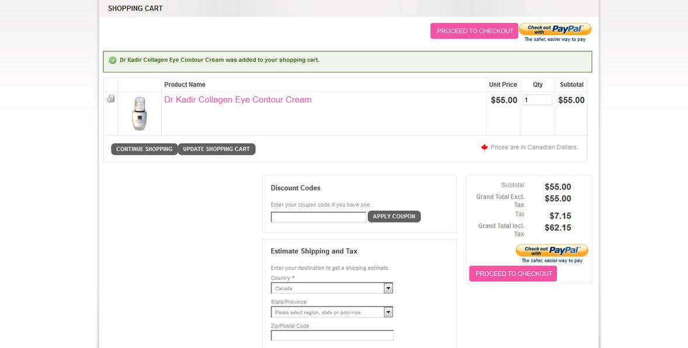Click the Qty column header
The image size is (688, 348).
click(x=537, y=85)
